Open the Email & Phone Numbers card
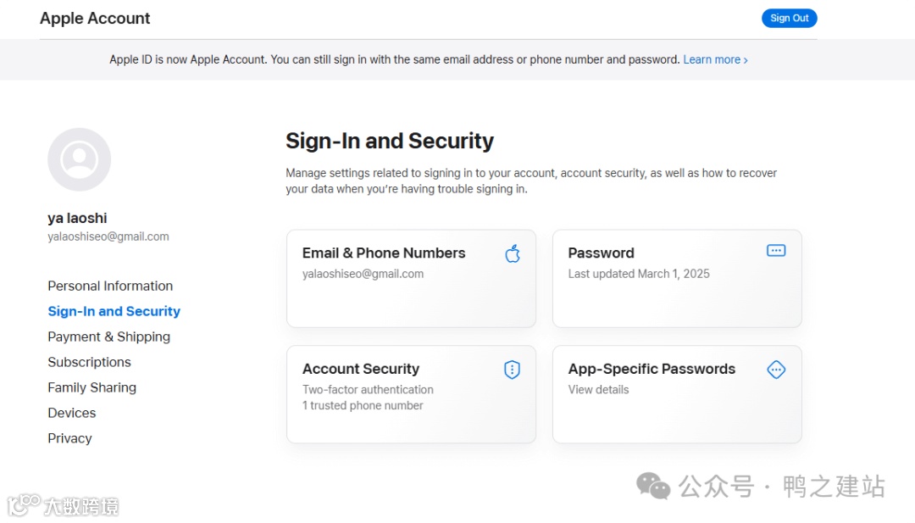 tap(411, 279)
